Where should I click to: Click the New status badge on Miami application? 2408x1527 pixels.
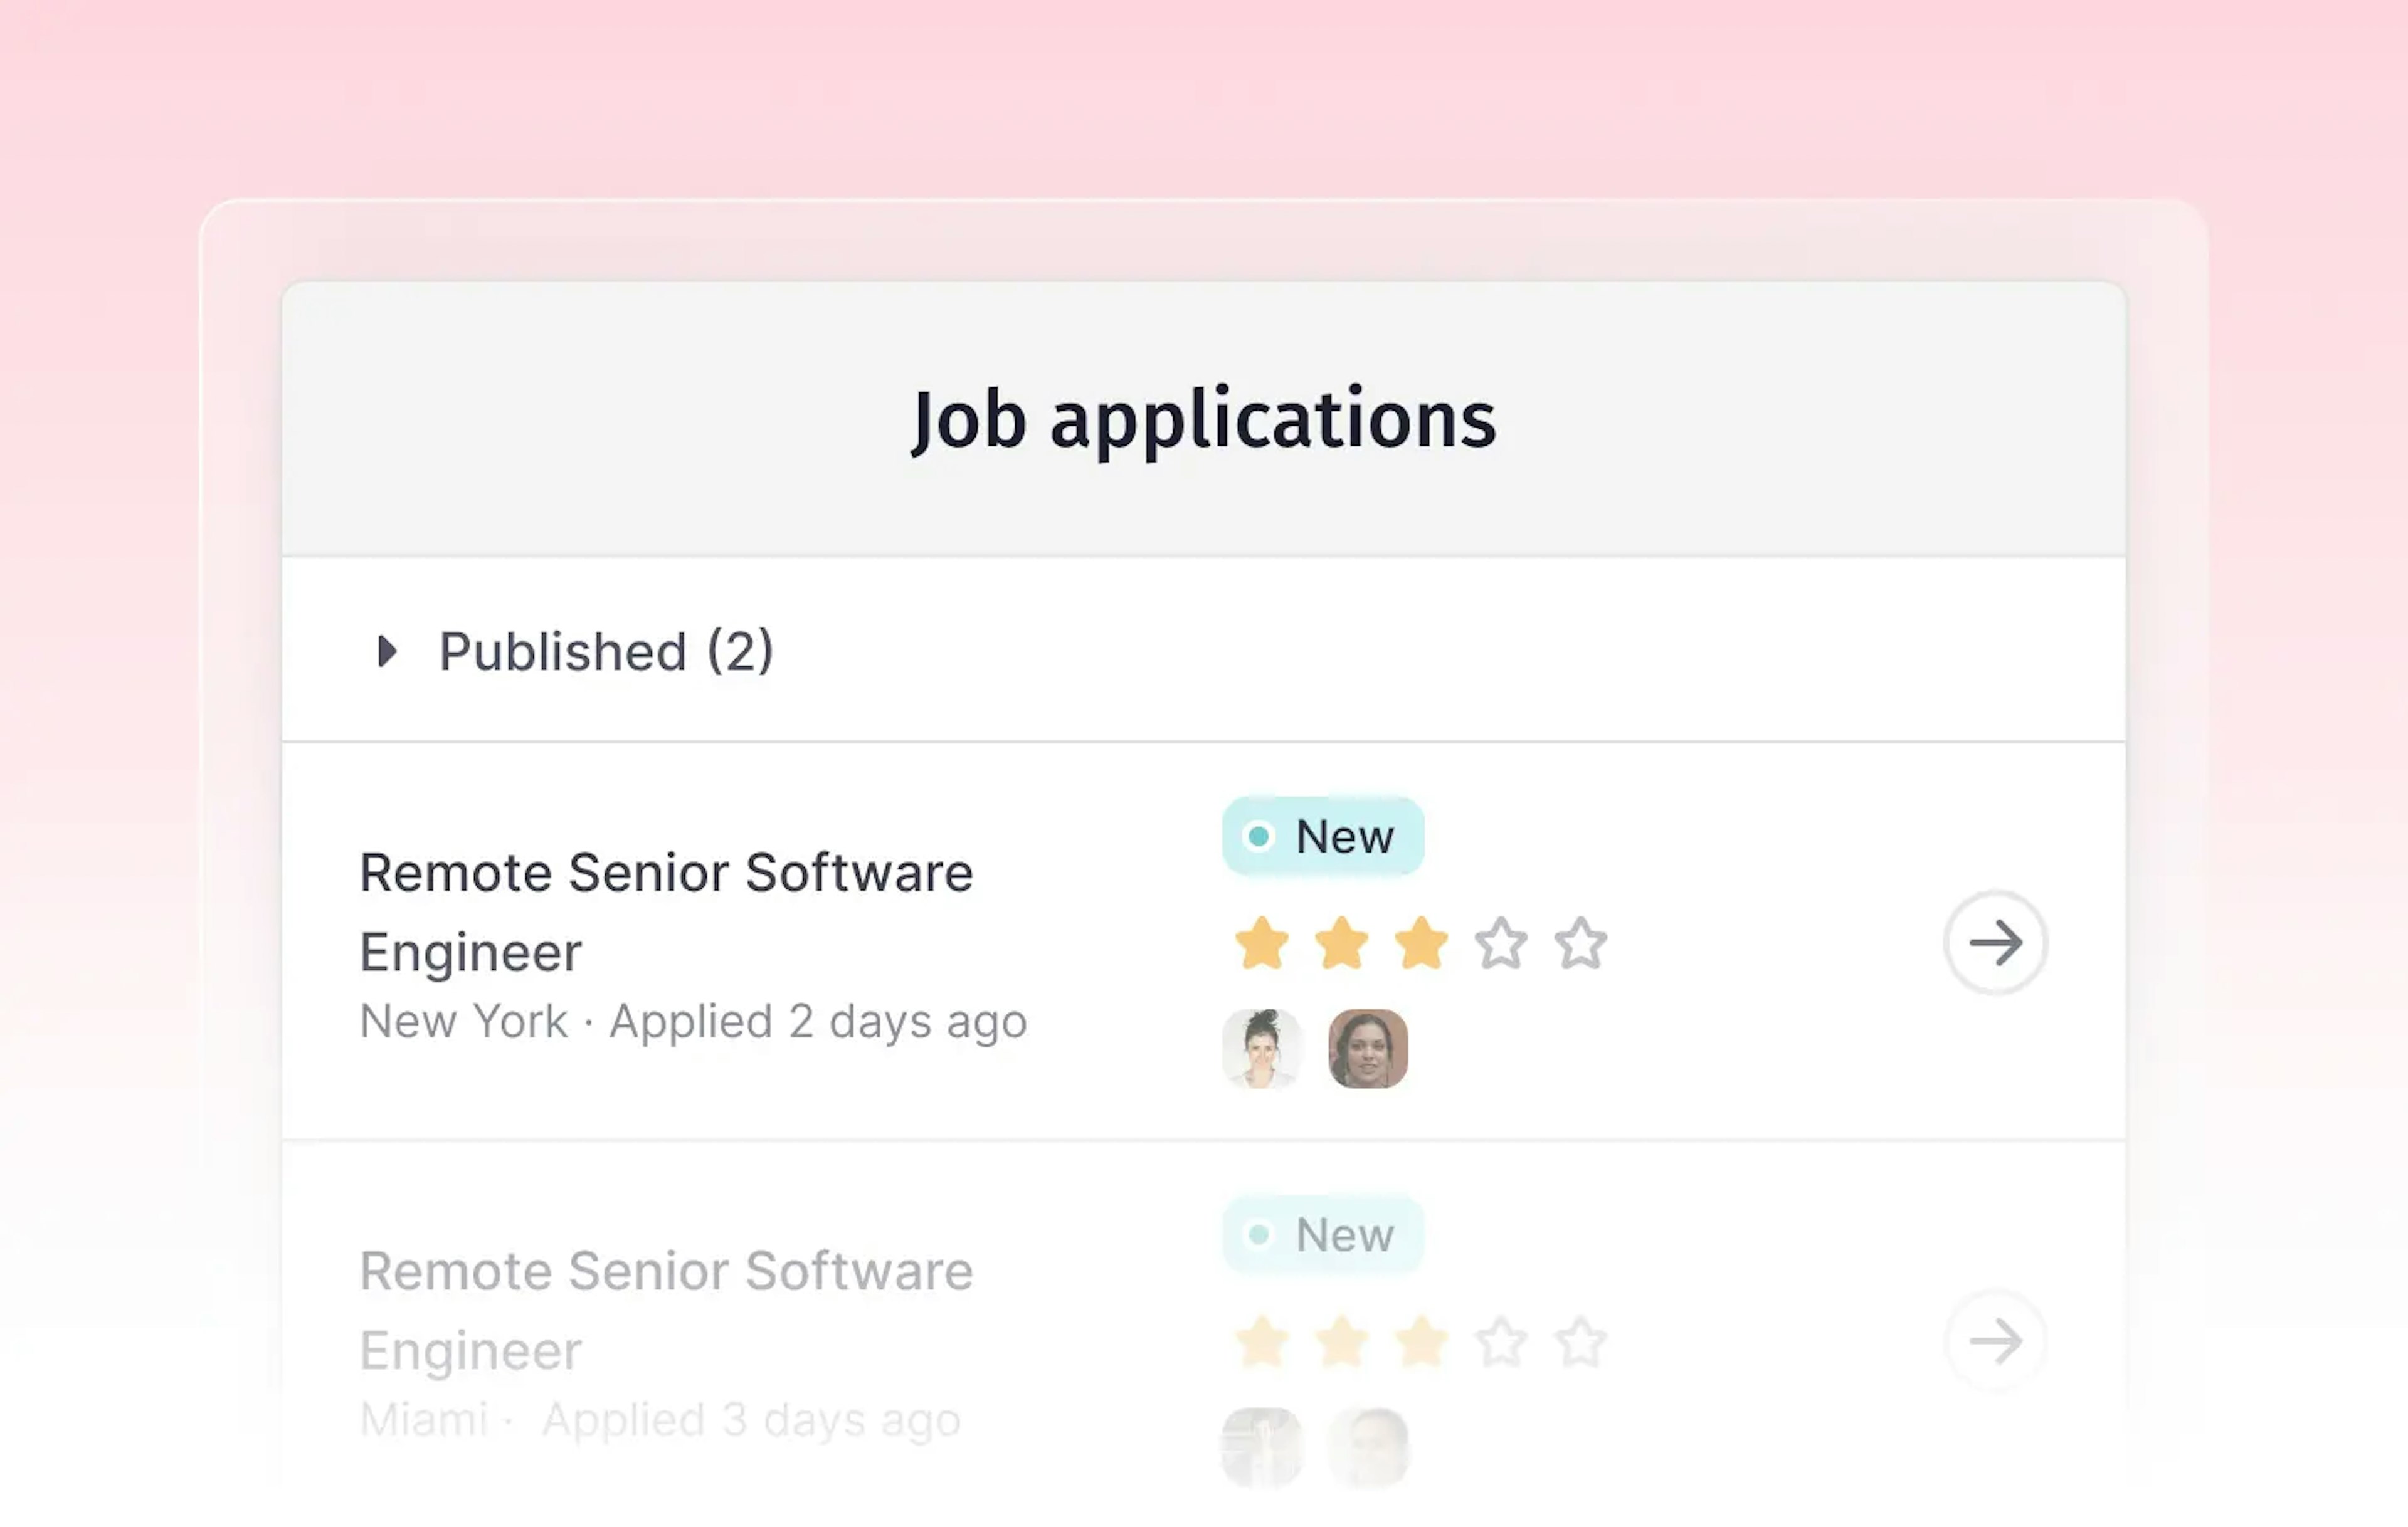coord(1322,1234)
